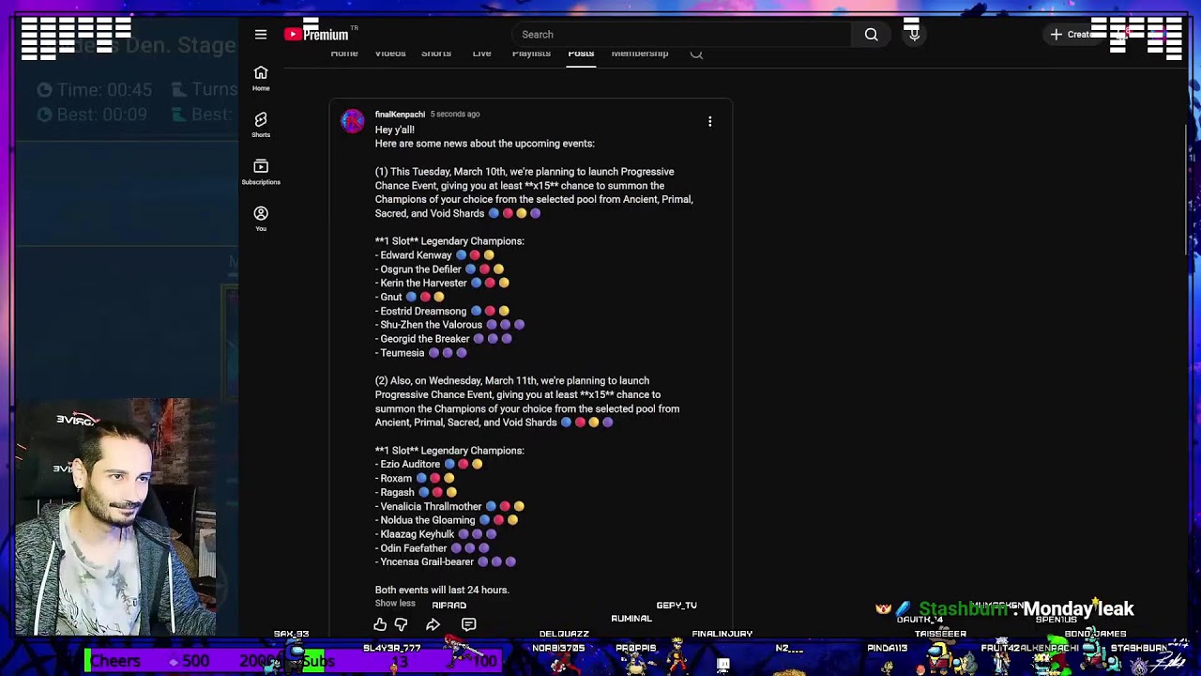Click the 'Hey y'all!' greeting line
Viewport: 1201px width, 676px height.
click(395, 130)
